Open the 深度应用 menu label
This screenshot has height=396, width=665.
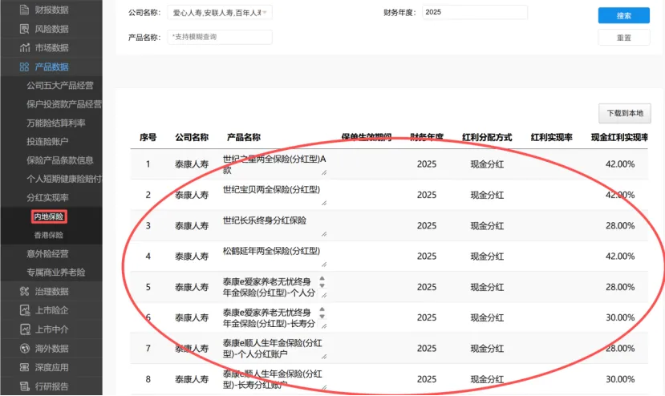[51, 367]
